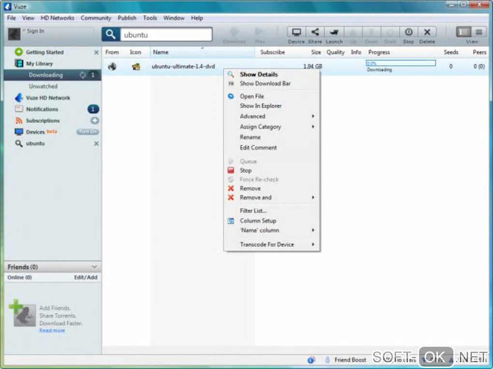Sort by Seeds column header
The height and width of the screenshot is (369, 493).
pos(451,52)
